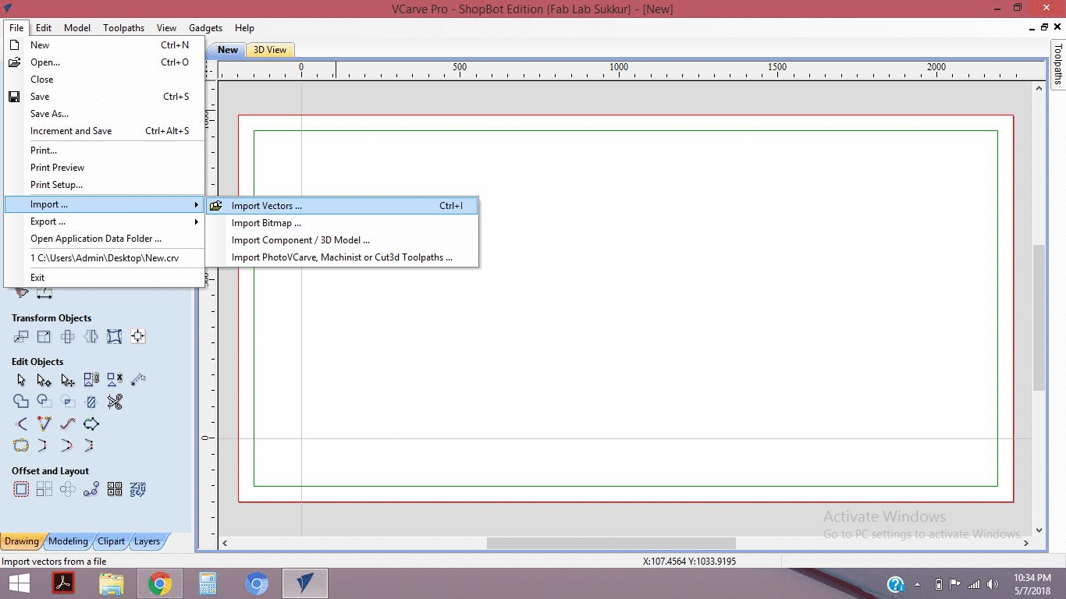Viewport: 1066px width, 599px height.
Task: Click the Save disk icon in File menu
Action: (x=14, y=97)
